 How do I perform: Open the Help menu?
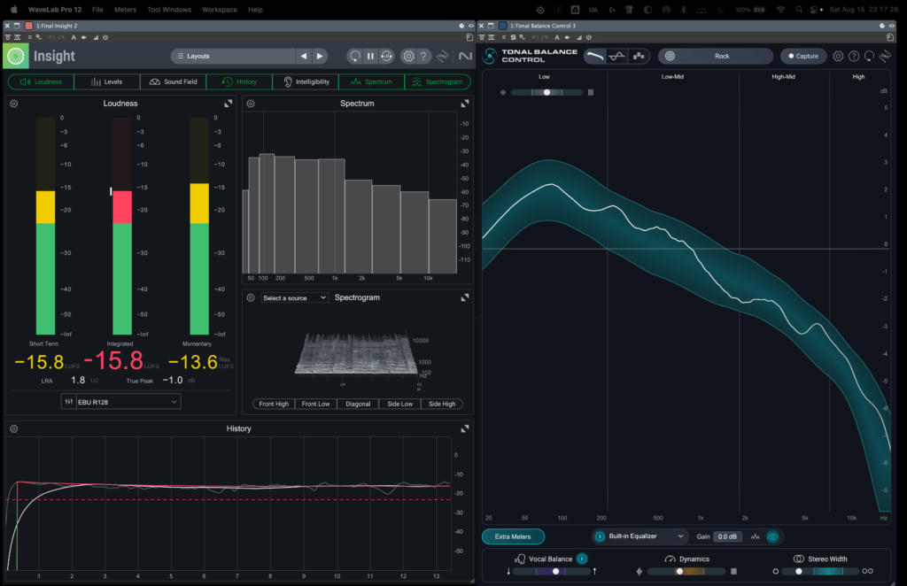[255, 10]
